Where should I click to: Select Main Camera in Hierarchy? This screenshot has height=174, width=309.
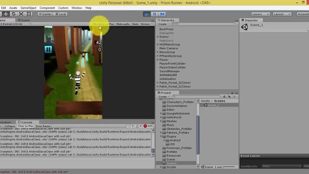tap(169, 48)
